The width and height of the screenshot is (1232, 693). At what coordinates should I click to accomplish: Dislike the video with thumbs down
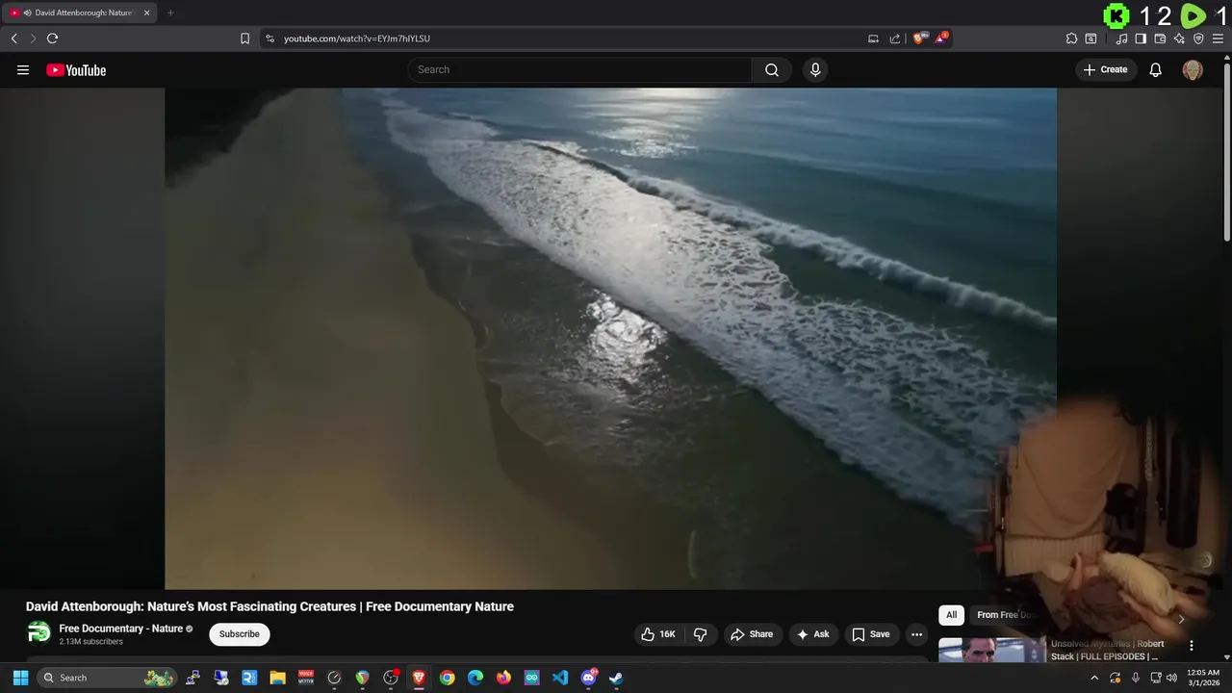pyautogui.click(x=701, y=634)
